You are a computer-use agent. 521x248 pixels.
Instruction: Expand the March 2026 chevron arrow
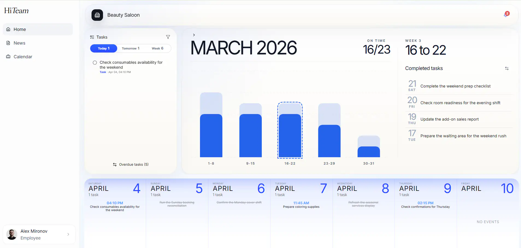tap(194, 35)
